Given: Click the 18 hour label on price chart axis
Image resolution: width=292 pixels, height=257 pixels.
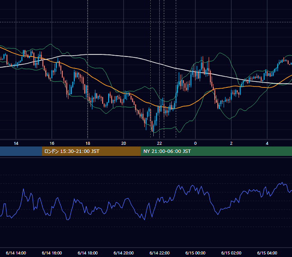Looking at the screenshot, I should tap(88, 143).
